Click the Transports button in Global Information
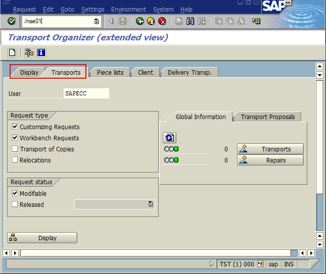 [270, 149]
